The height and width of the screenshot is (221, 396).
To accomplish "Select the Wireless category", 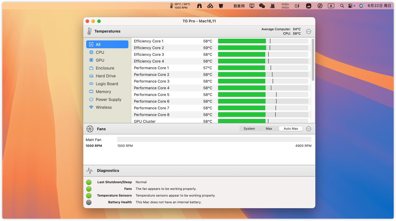I will (107, 107).
